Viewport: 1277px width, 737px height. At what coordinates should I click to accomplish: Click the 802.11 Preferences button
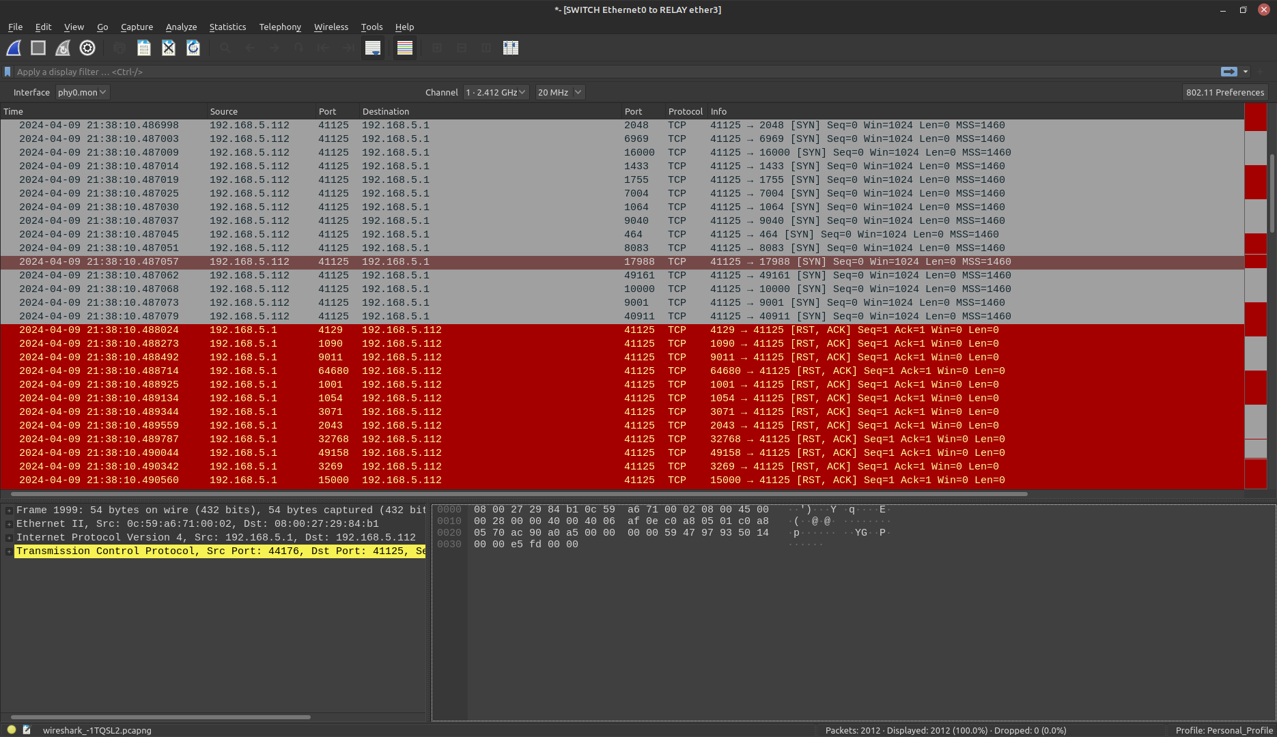(x=1225, y=92)
